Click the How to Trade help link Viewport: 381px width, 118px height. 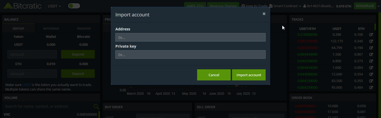click(255, 6)
